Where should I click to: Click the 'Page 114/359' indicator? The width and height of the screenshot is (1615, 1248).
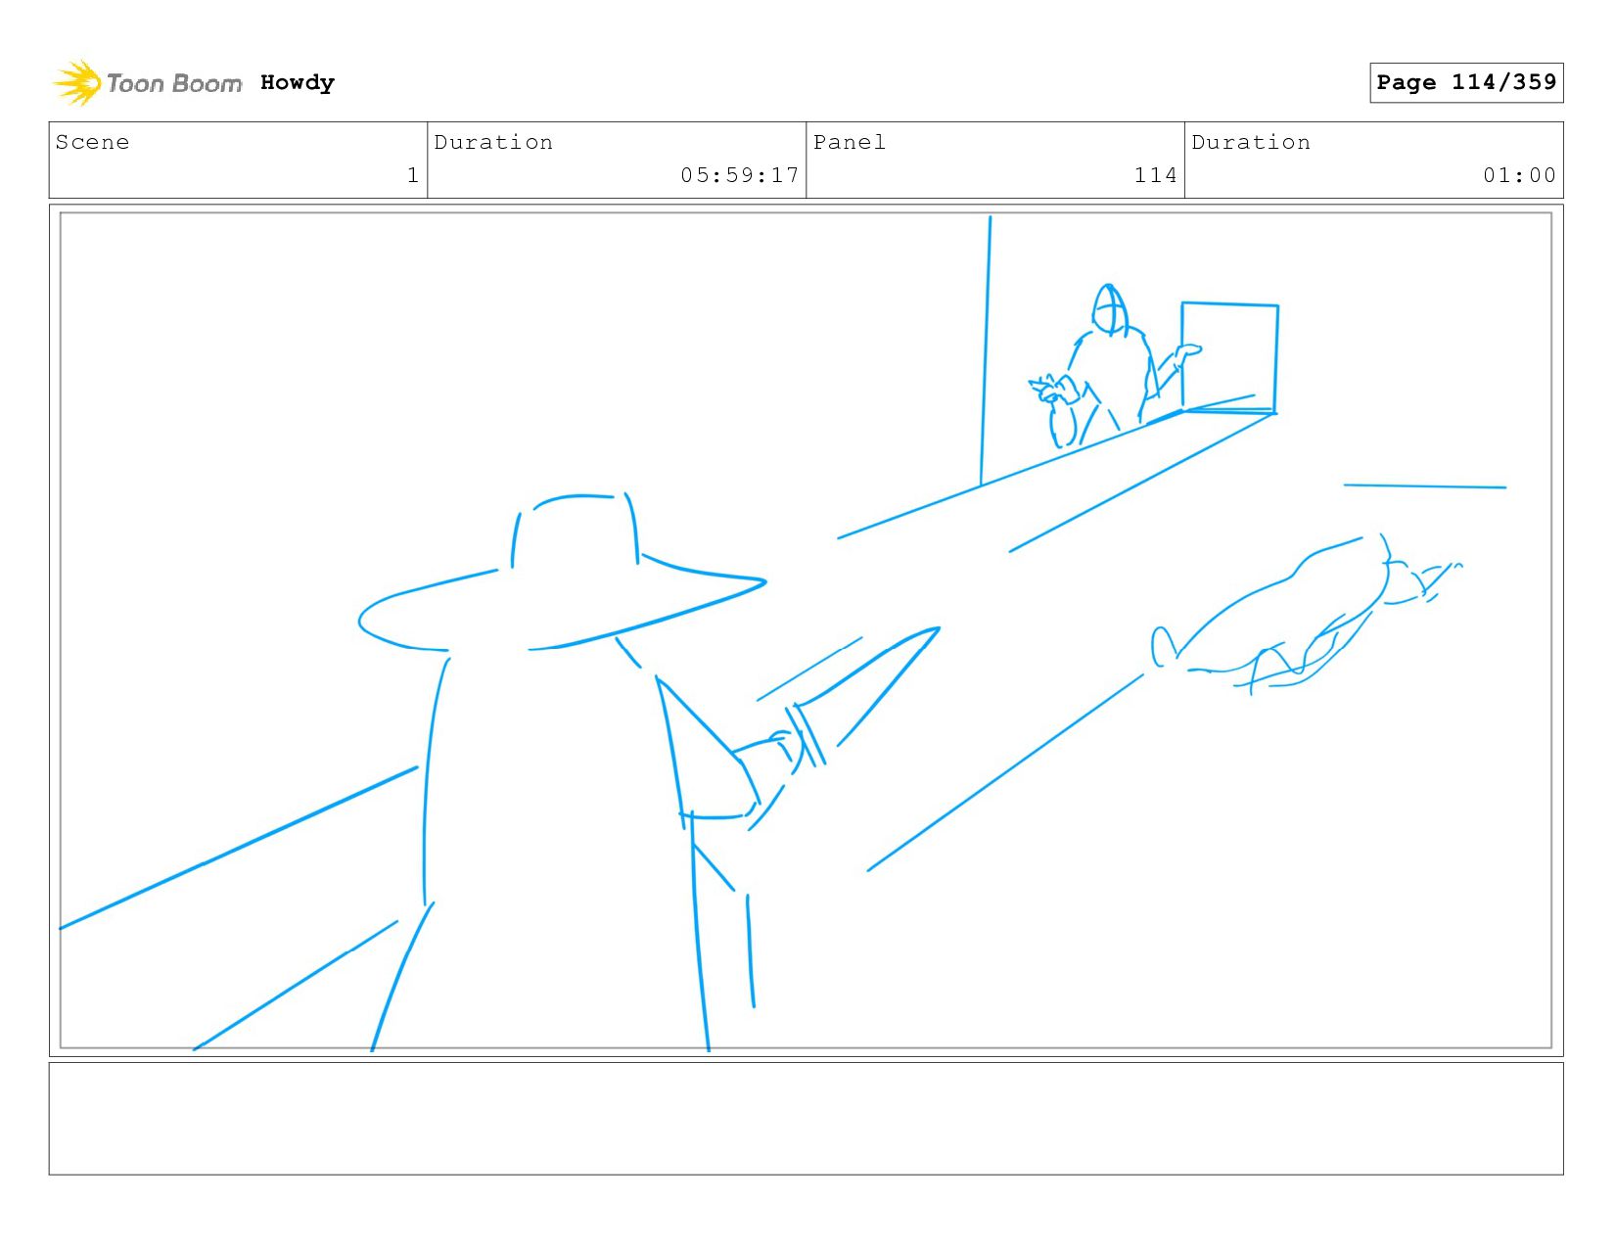[x=1466, y=82]
